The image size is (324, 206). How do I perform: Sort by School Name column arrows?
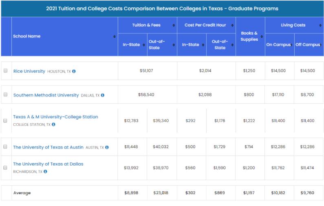(x=115, y=37)
